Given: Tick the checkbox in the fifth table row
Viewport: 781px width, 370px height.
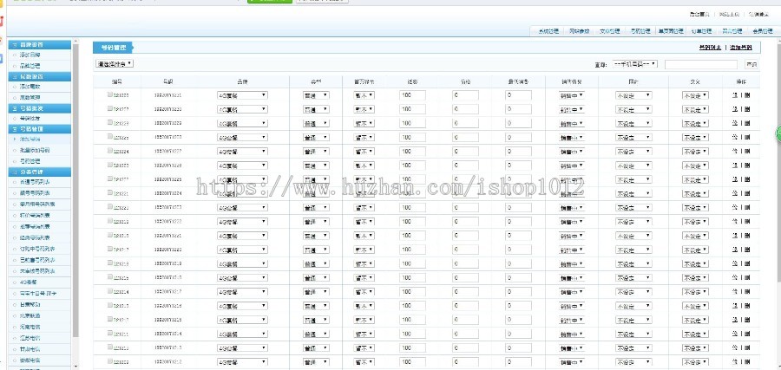Looking at the screenshot, I should point(110,151).
